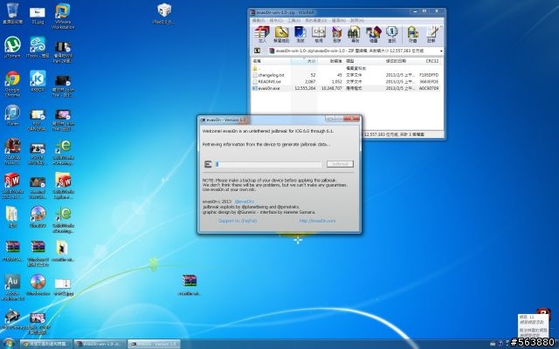Viewport: 559px width, 349px height.
Task: Open the Adobe Audition desktop icon
Action: point(12,287)
